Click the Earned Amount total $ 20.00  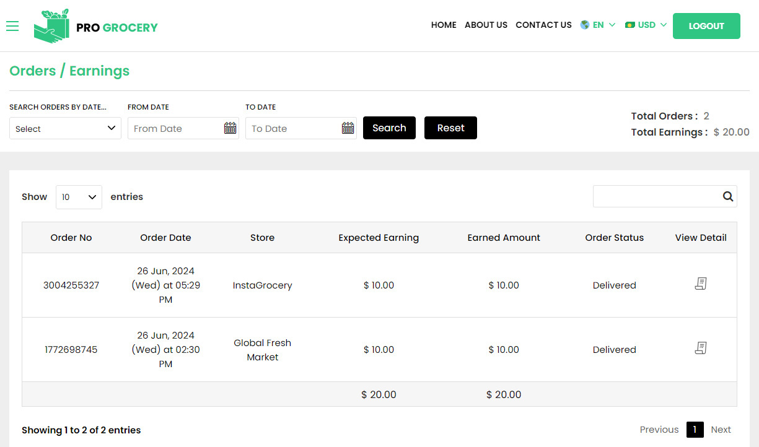click(x=504, y=394)
